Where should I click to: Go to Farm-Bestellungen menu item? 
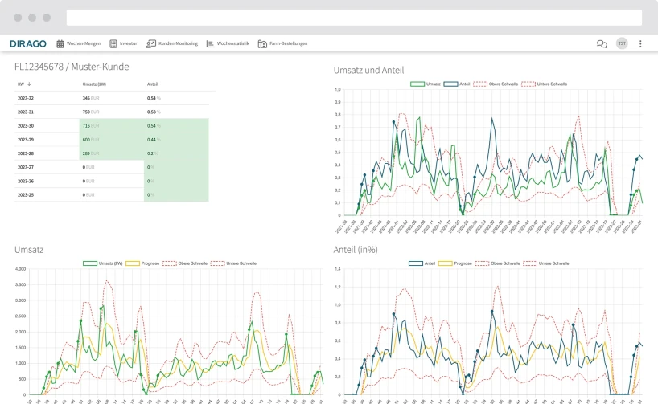[x=288, y=43]
